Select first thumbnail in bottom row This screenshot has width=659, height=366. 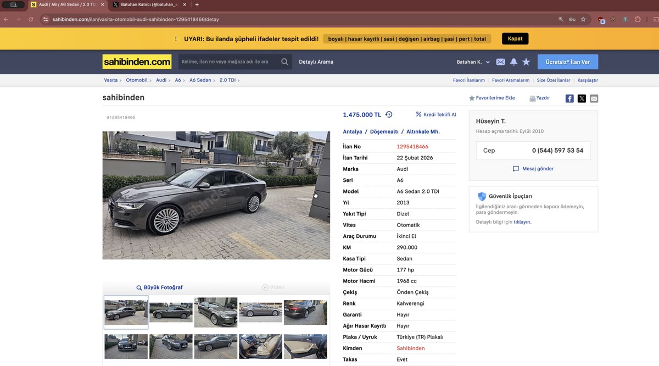(x=126, y=346)
